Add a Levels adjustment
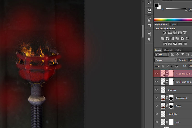Image resolution: width=192 pixels, height=128 pixels. coord(170,33)
